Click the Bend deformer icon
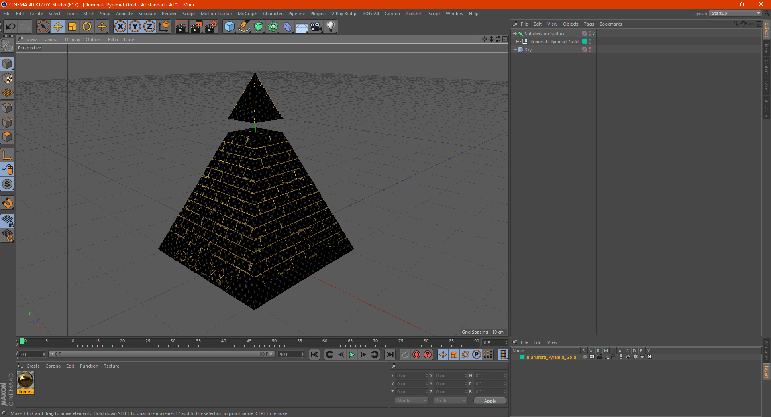This screenshot has width=771, height=417. (x=288, y=27)
